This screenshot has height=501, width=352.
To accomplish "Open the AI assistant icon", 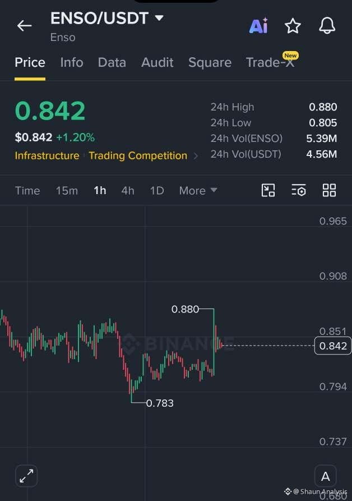I will [x=258, y=26].
